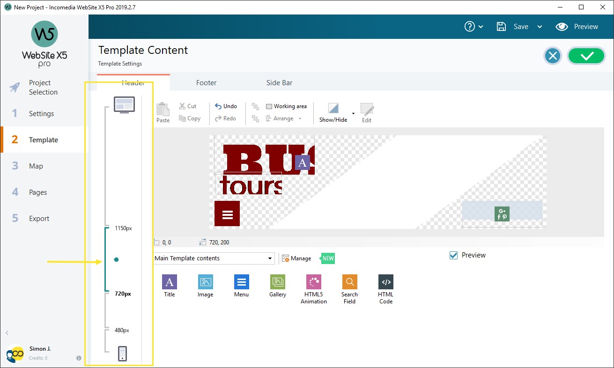Viewport: 614px width, 368px height.
Task: Click the help question mark icon
Action: (x=470, y=27)
